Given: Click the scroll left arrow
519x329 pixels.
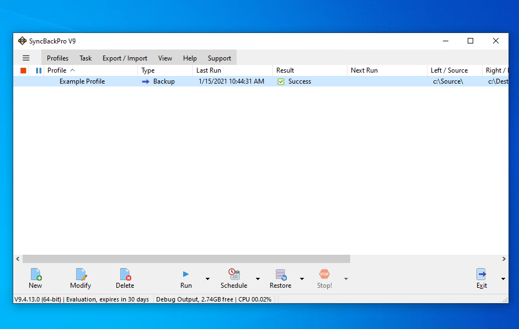Looking at the screenshot, I should (18, 259).
